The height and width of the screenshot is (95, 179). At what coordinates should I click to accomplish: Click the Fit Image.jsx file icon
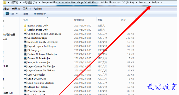25,50
